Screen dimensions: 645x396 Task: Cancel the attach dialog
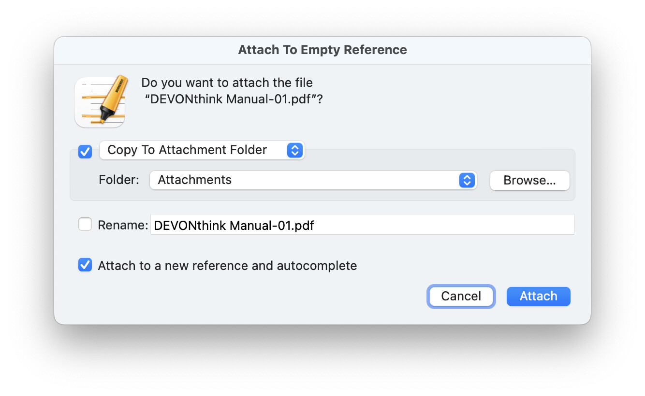461,296
